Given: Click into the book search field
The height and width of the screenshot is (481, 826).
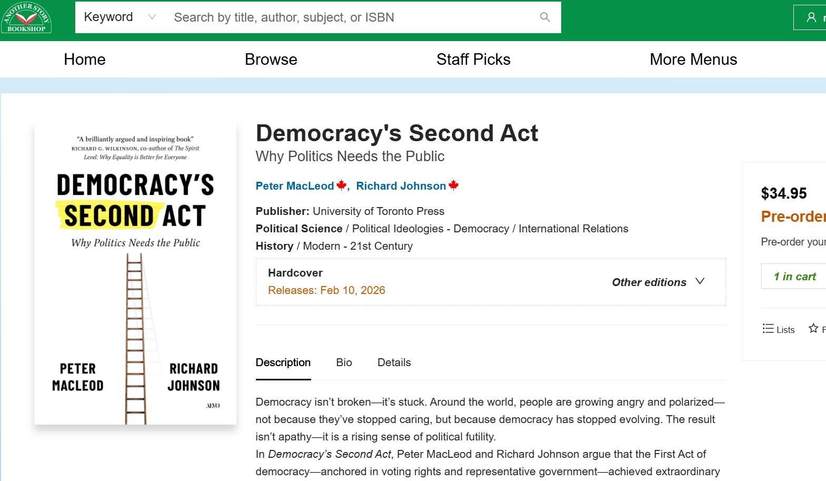Looking at the screenshot, I should tap(347, 17).
